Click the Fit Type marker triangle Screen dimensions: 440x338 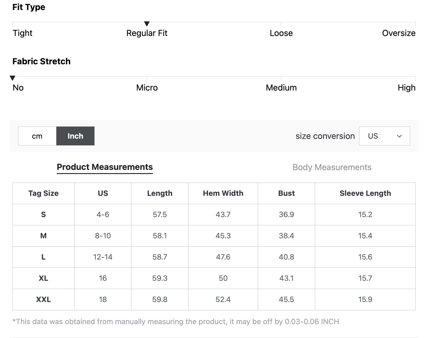(x=147, y=24)
